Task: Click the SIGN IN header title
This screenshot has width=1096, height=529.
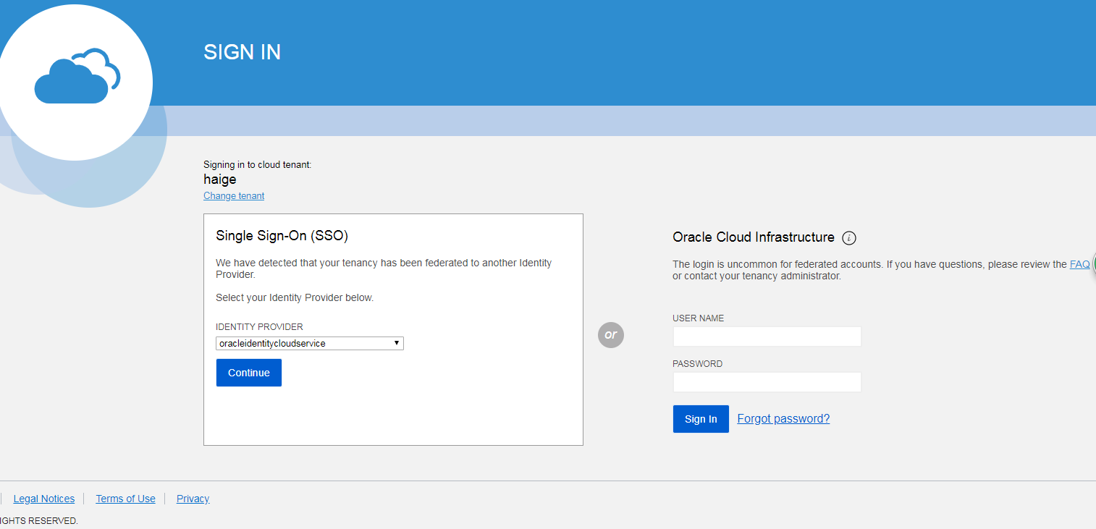Action: coord(243,52)
